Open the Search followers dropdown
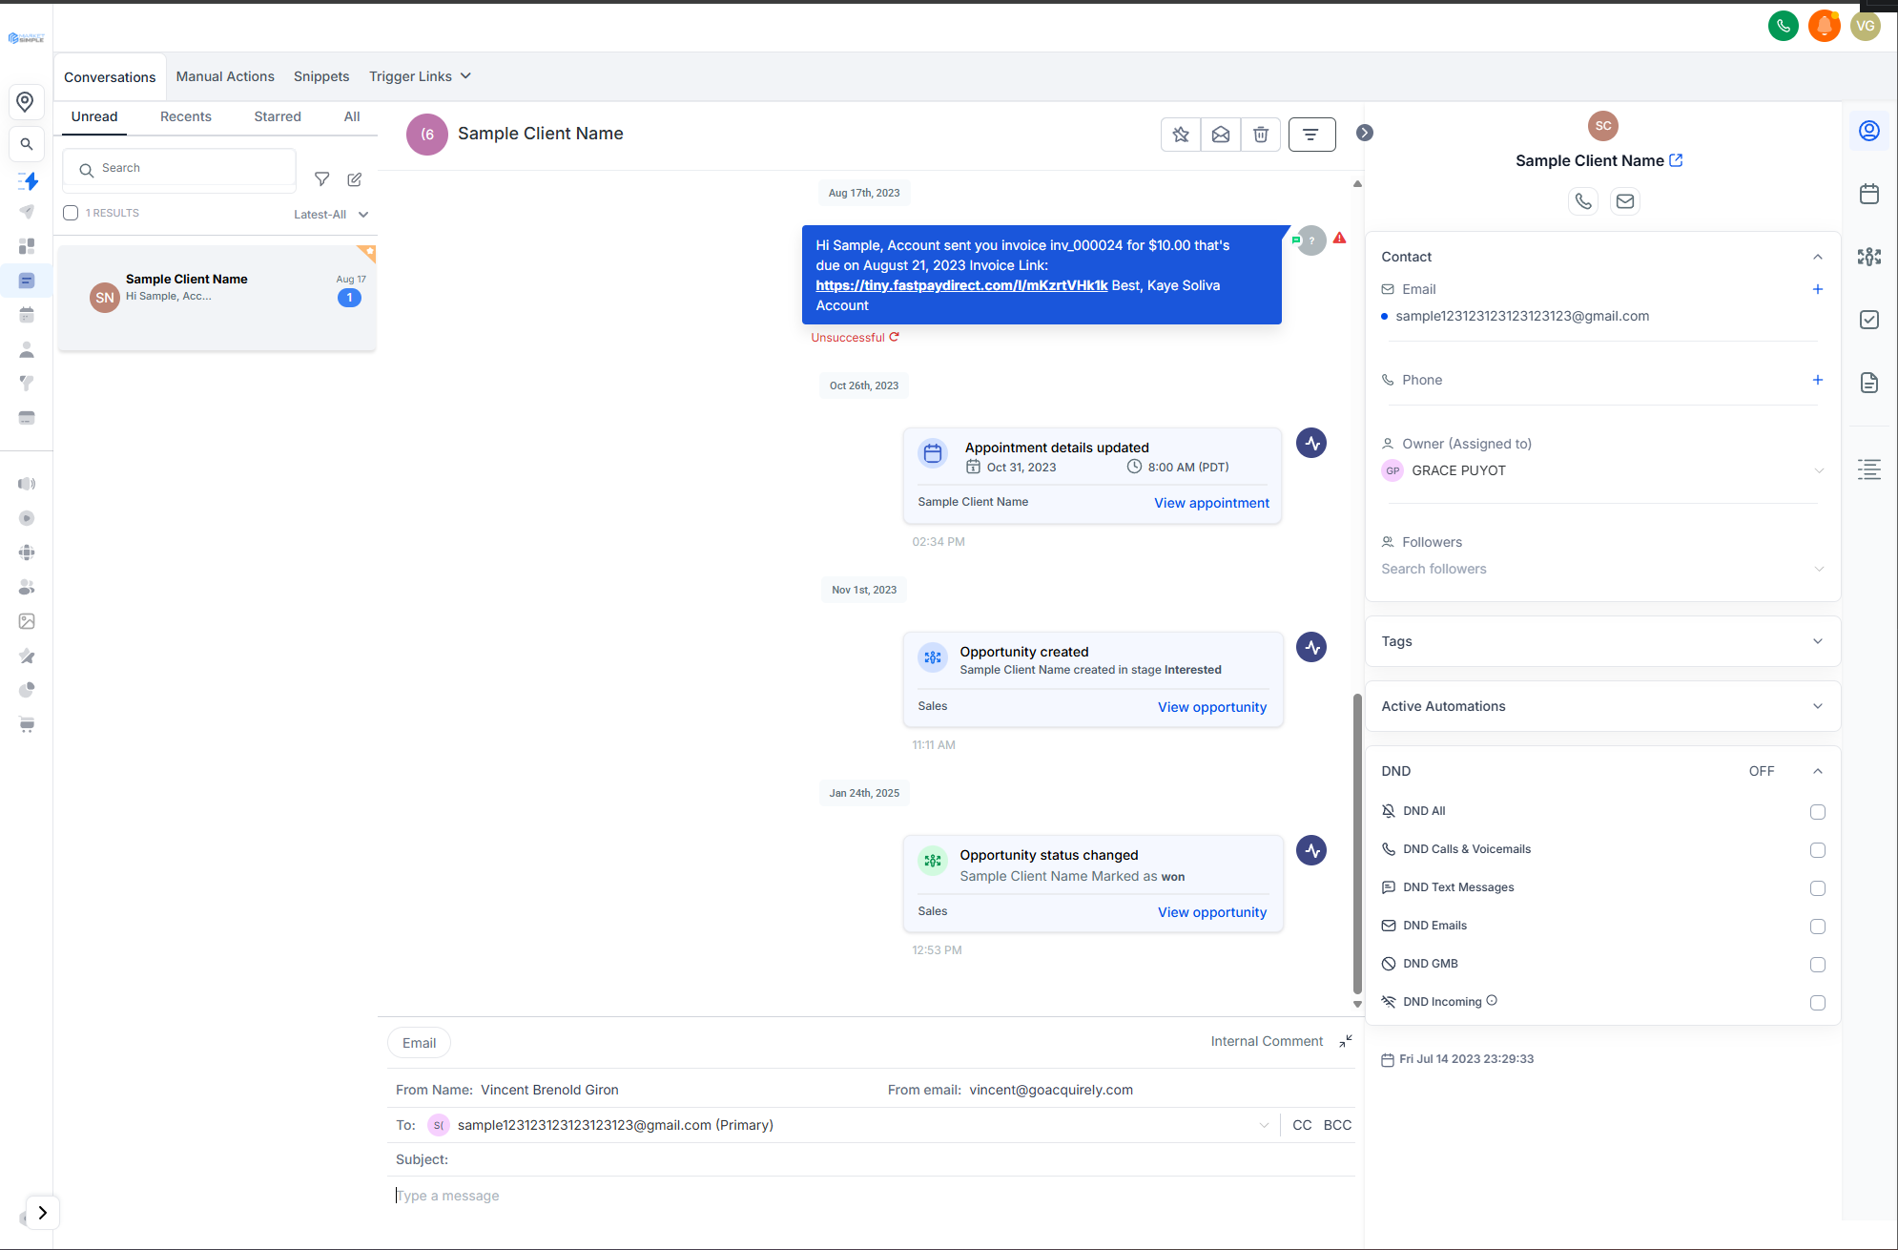The image size is (1898, 1250). (x=1602, y=569)
